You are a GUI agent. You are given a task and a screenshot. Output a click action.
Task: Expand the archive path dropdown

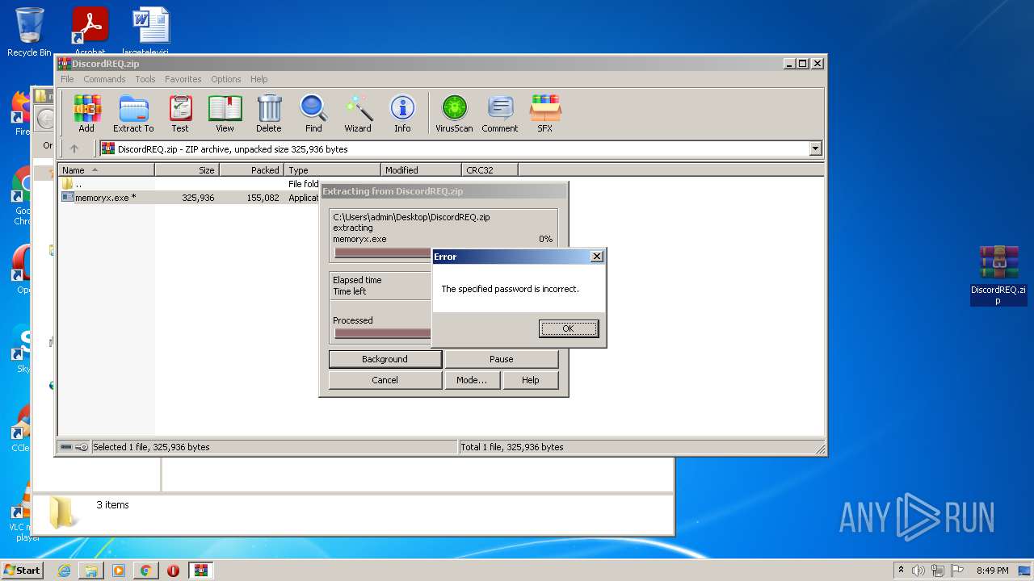coord(815,148)
